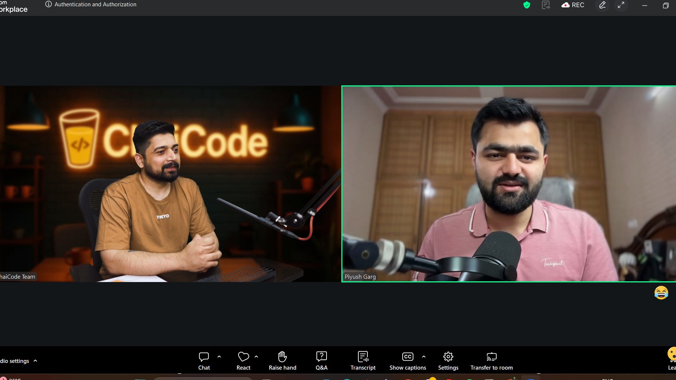Open the Transcript panel

point(363,361)
